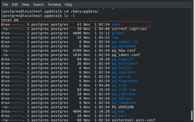Open the Terminal menu
This screenshot has height=122, width=195.
[x=54, y=5]
